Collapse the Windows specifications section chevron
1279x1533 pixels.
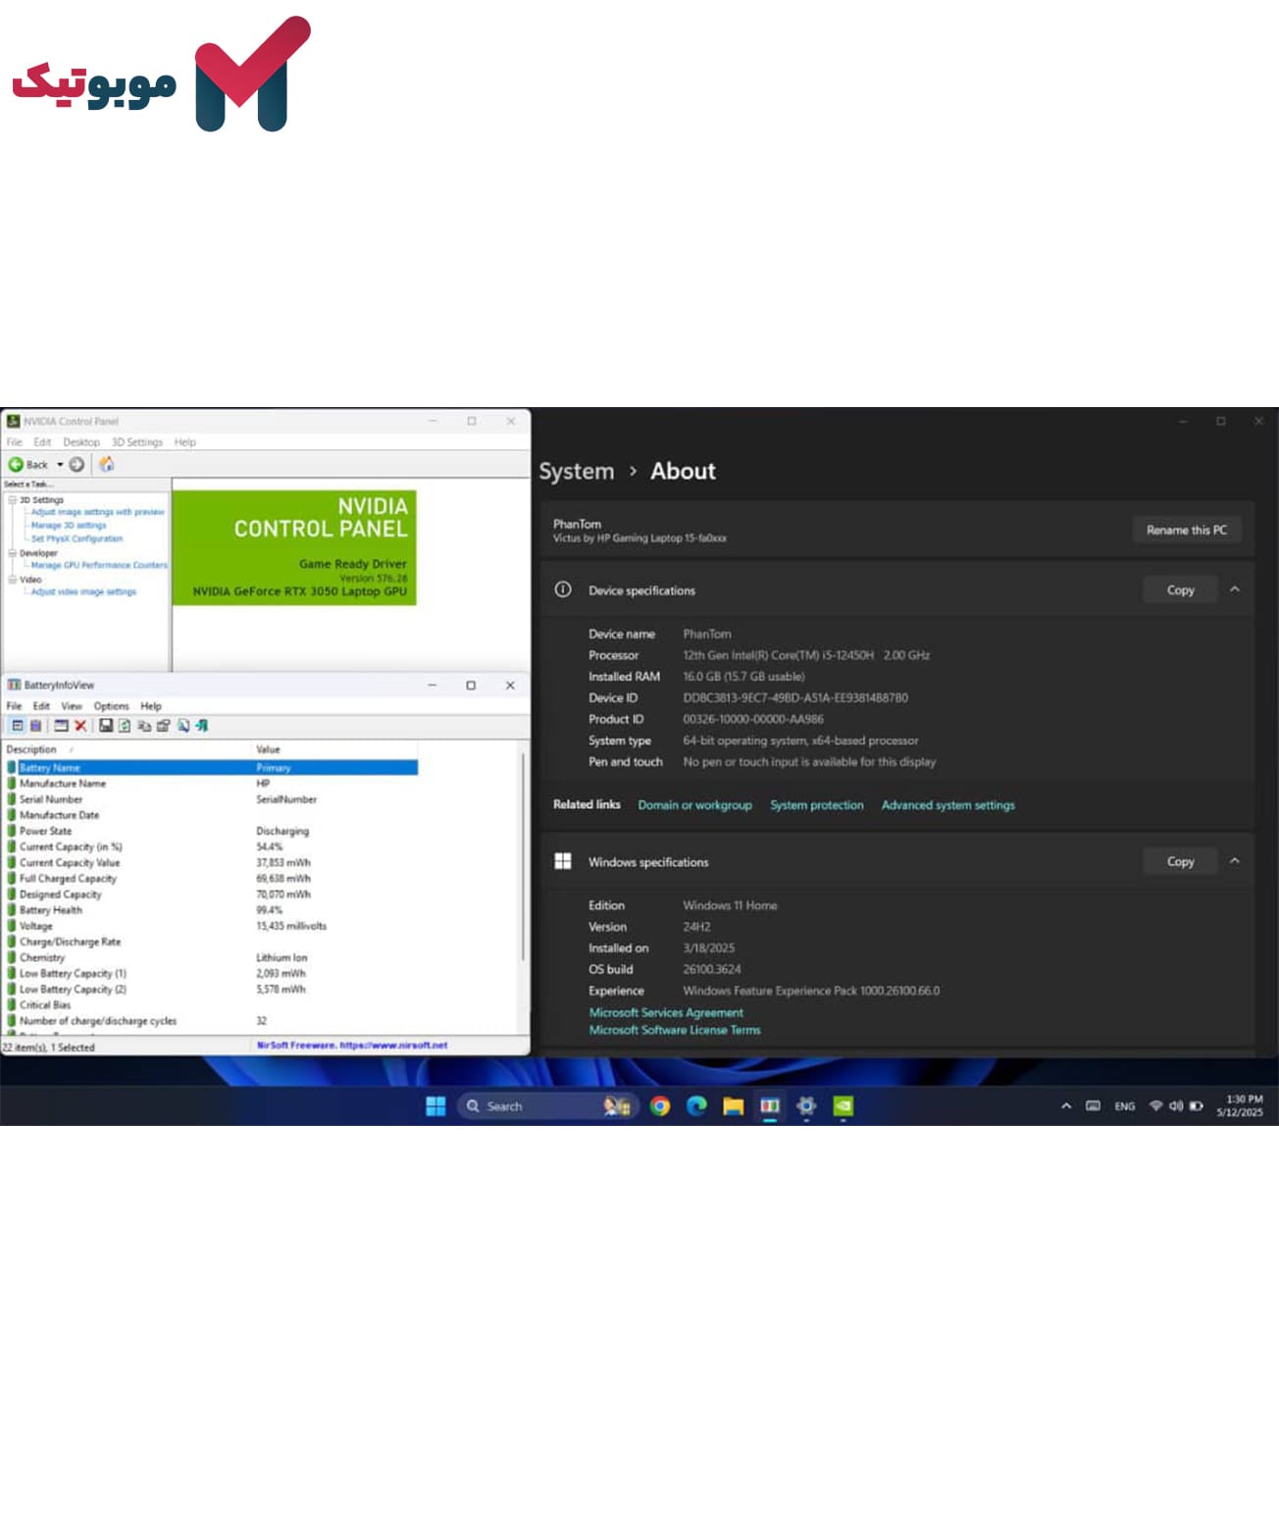click(1235, 861)
